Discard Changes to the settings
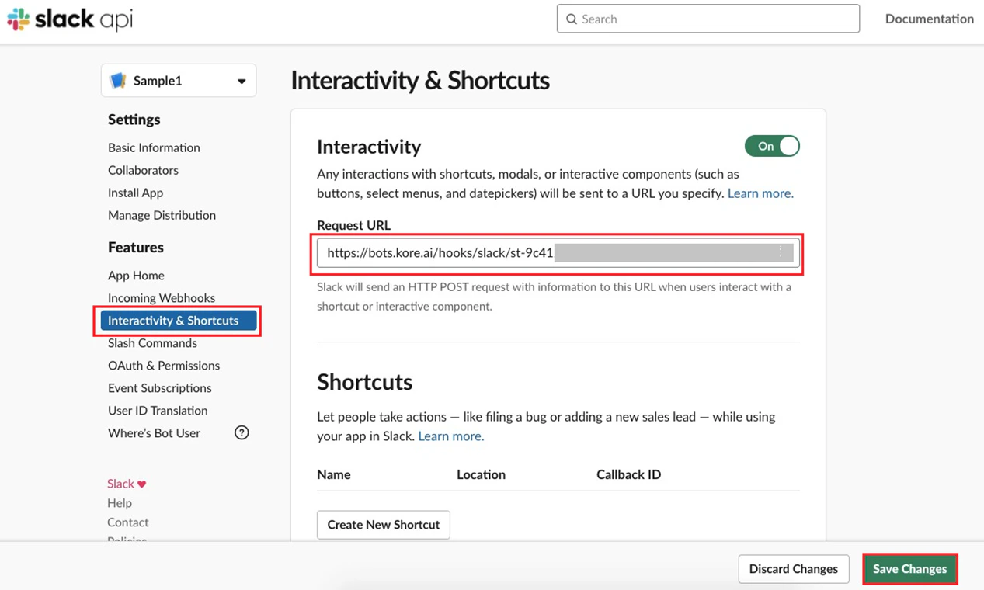The height and width of the screenshot is (590, 984). [793, 568]
